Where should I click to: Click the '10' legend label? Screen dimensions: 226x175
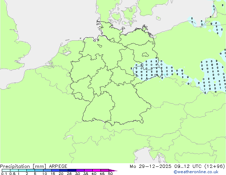point(45,174)
